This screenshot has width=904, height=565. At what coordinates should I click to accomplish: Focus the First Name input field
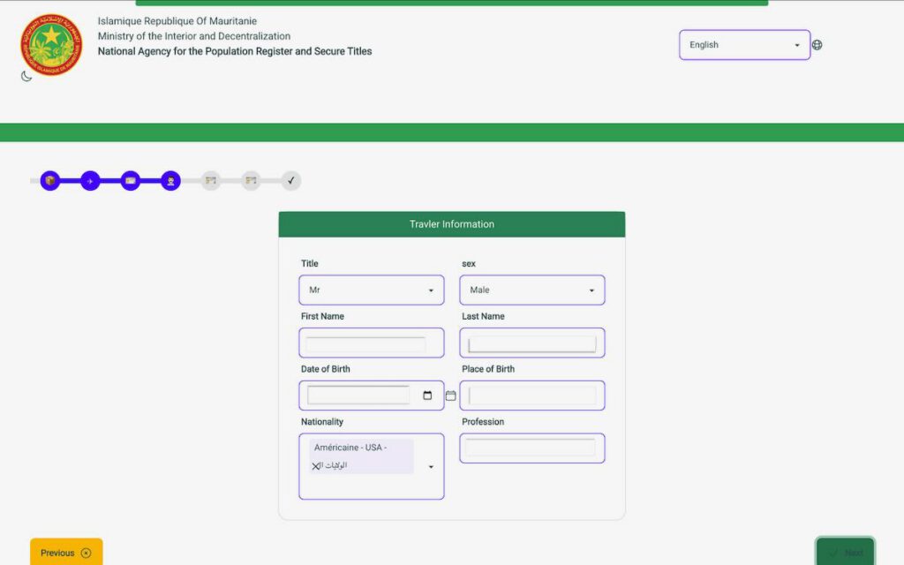point(372,343)
